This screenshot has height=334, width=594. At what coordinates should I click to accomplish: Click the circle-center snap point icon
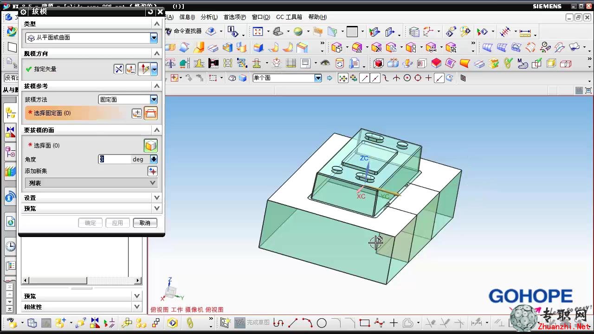407,78
